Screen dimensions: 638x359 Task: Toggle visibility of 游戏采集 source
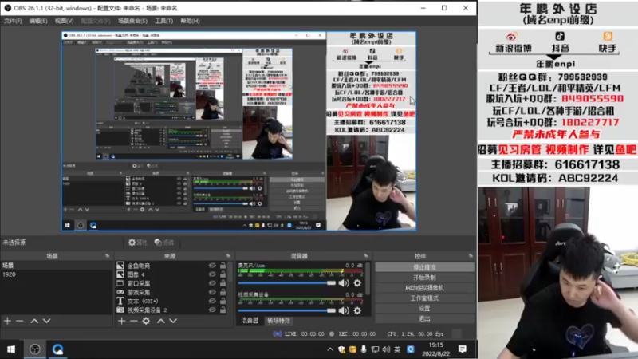pos(212,292)
